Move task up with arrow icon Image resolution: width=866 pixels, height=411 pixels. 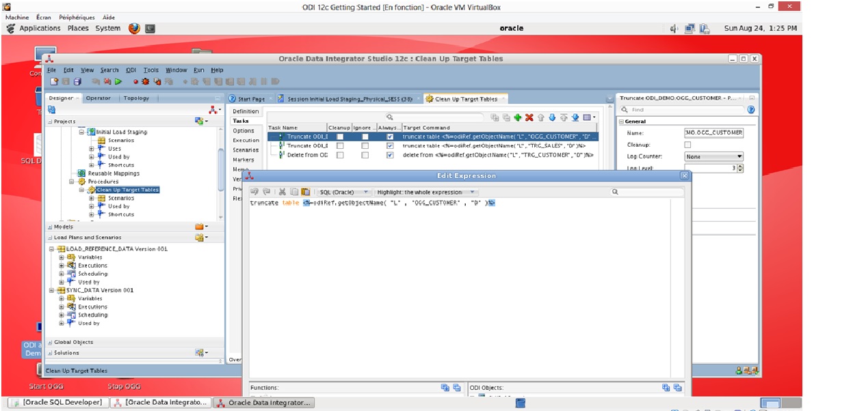coord(541,117)
